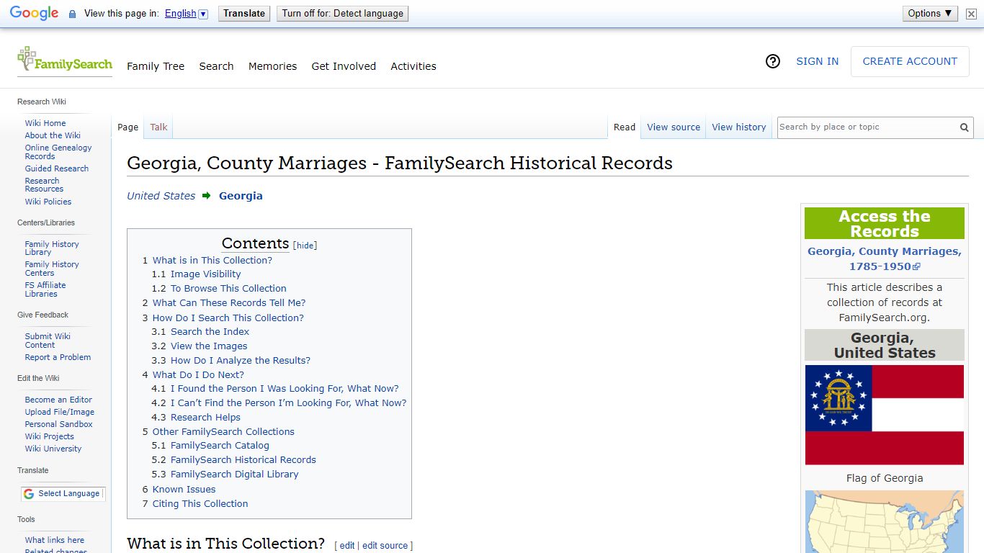Switch to View history tab
Image resolution: width=984 pixels, height=553 pixels.
click(x=739, y=127)
